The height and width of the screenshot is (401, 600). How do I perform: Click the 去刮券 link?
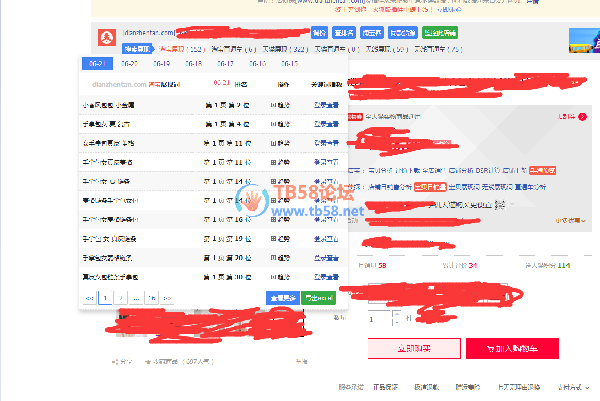coord(566,117)
